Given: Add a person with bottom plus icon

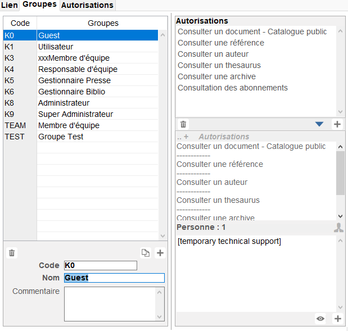Looking at the screenshot, I should [338, 319].
